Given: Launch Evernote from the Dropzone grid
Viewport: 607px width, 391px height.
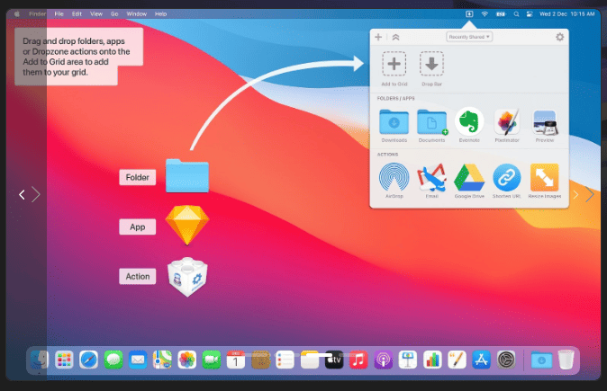Looking at the screenshot, I should pyautogui.click(x=469, y=121).
